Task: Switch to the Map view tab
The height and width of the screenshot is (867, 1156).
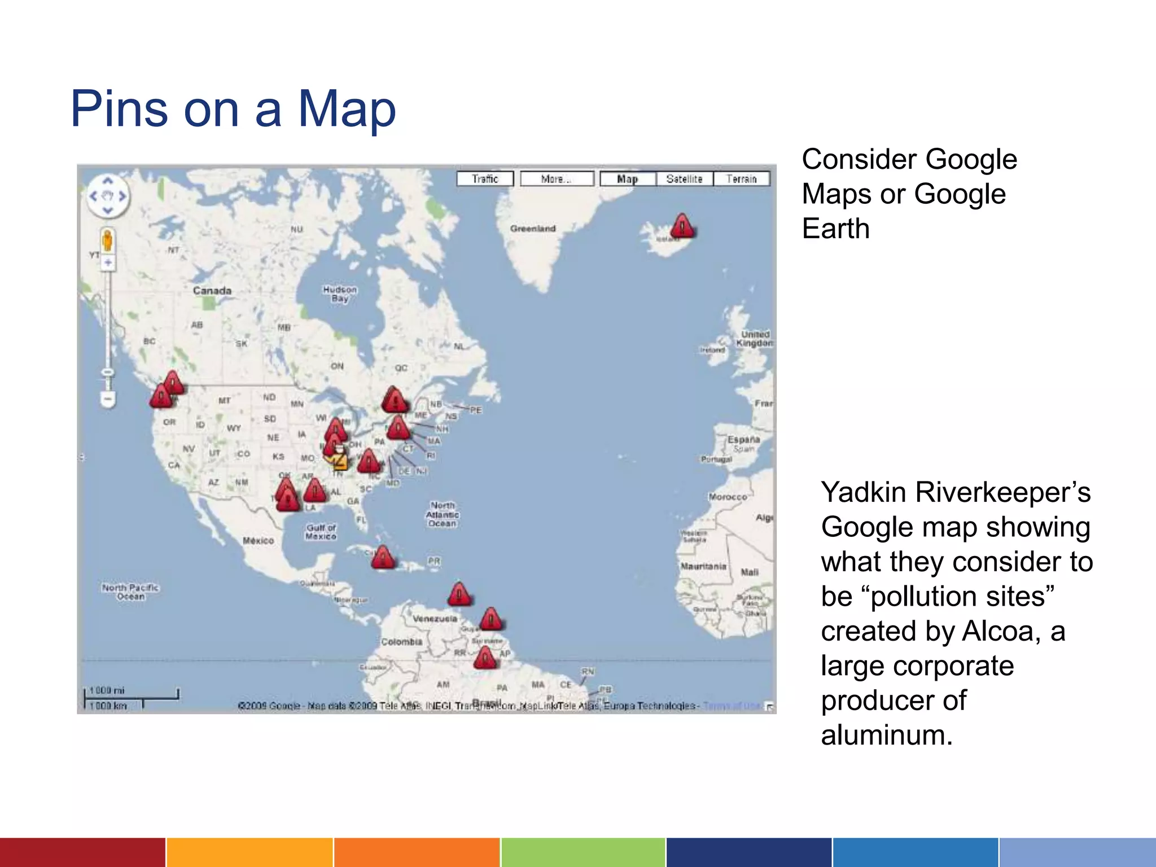Action: point(628,179)
